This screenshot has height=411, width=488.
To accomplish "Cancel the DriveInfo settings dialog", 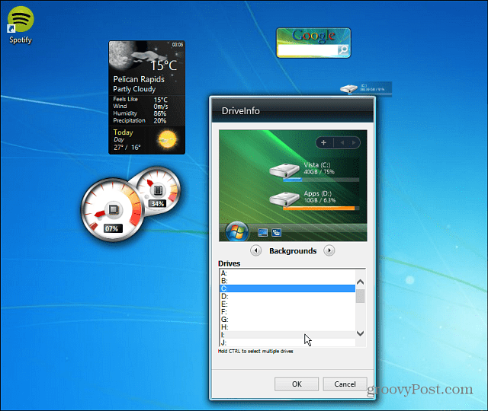I will point(345,384).
